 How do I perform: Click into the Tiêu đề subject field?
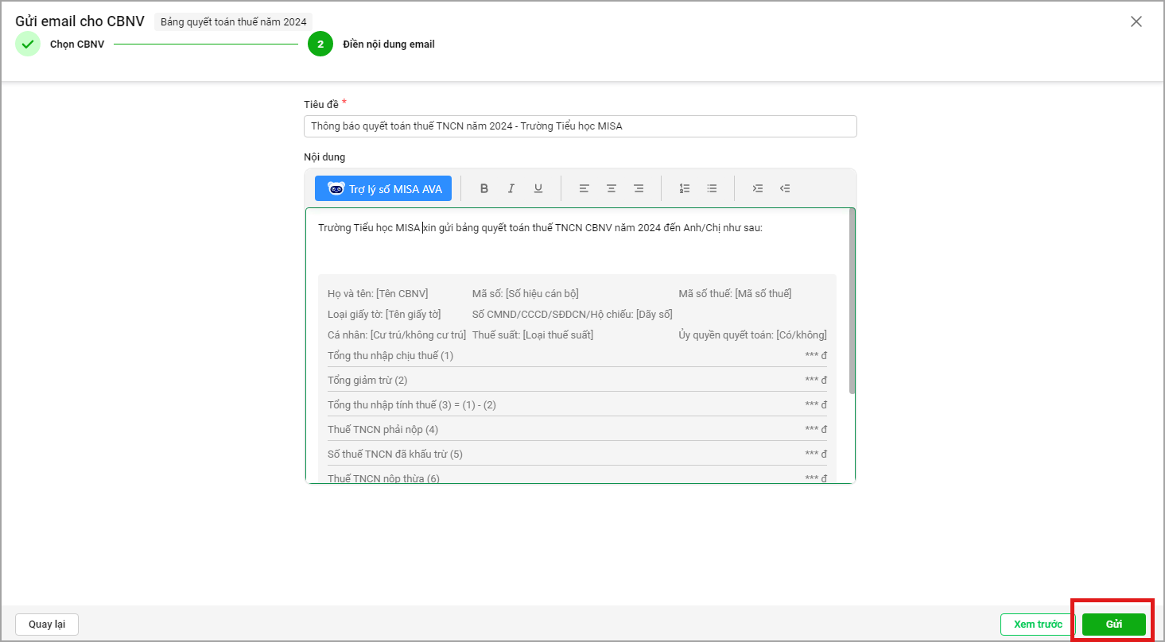click(x=580, y=126)
